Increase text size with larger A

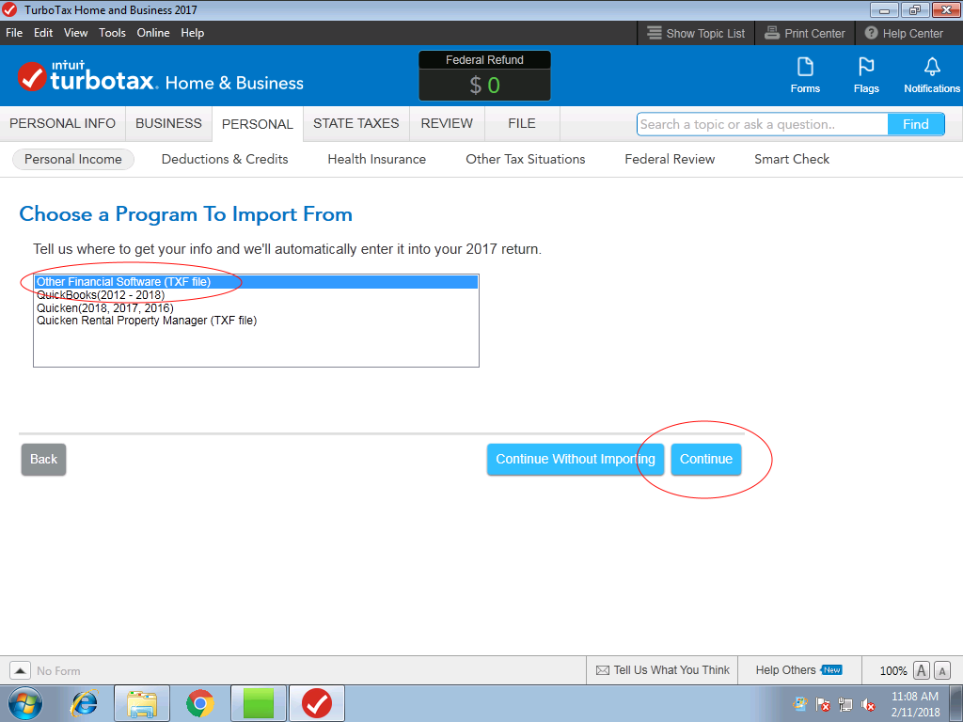click(x=922, y=670)
